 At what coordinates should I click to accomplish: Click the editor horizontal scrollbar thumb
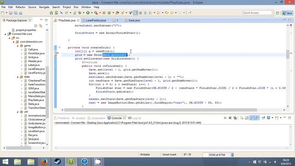160,110
